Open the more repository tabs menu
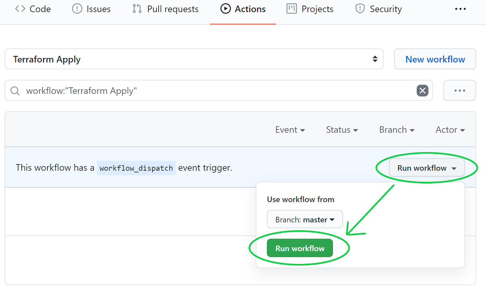The width and height of the screenshot is (486, 293). 460,9
